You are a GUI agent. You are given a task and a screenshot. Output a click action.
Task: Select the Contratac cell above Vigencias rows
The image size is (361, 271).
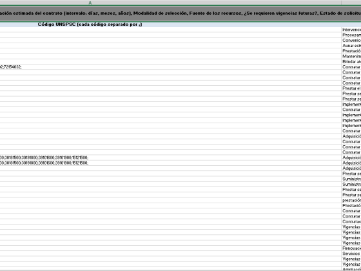[x=351, y=221]
